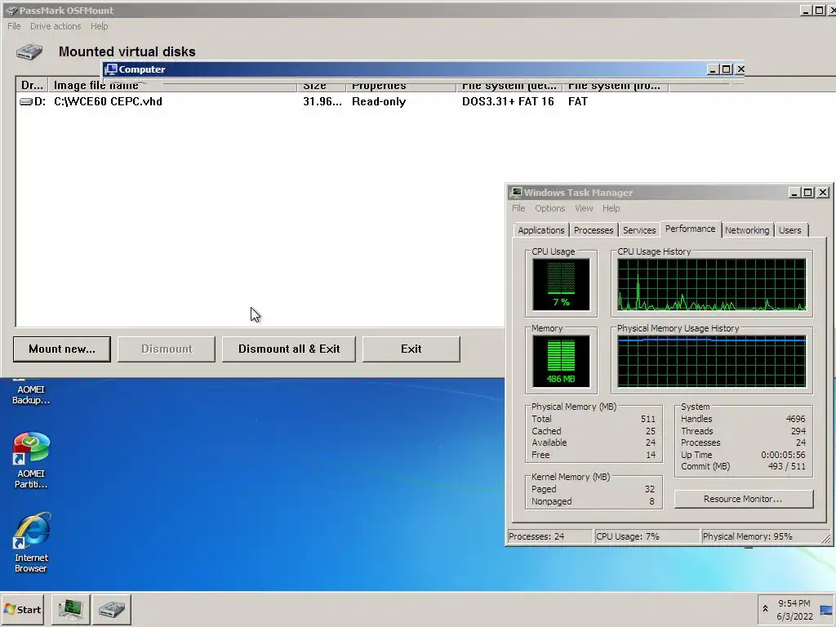Viewport: 836px width, 627px height.
Task: Click the OSFMount disk icon beside heading
Action: [x=29, y=51]
